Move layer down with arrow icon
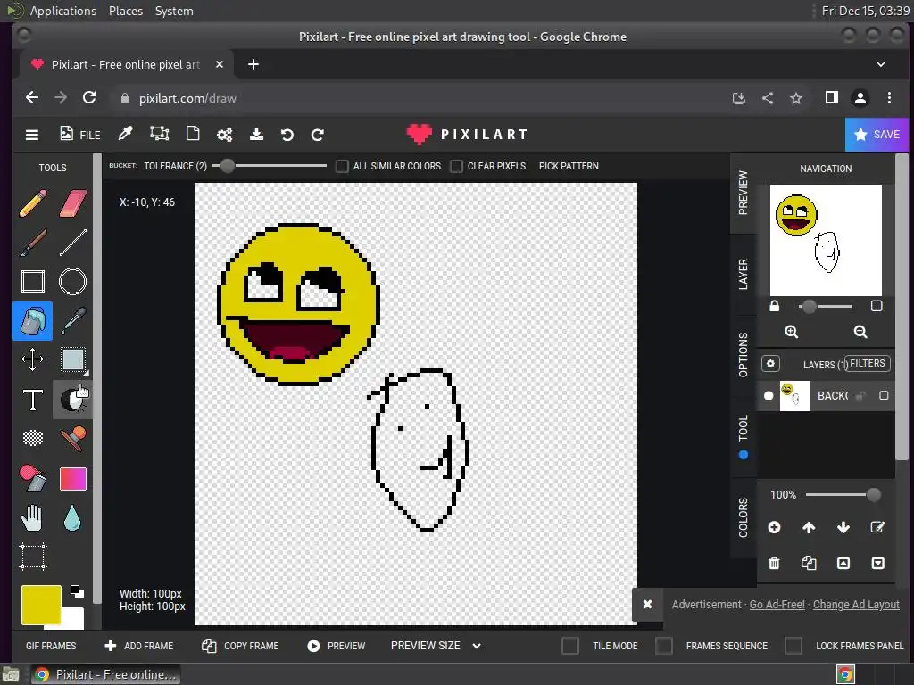Screen dimensions: 914x685 (843, 528)
